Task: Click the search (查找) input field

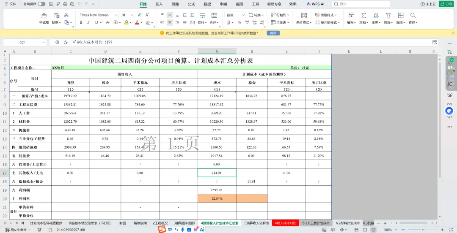Action: coord(361,4)
